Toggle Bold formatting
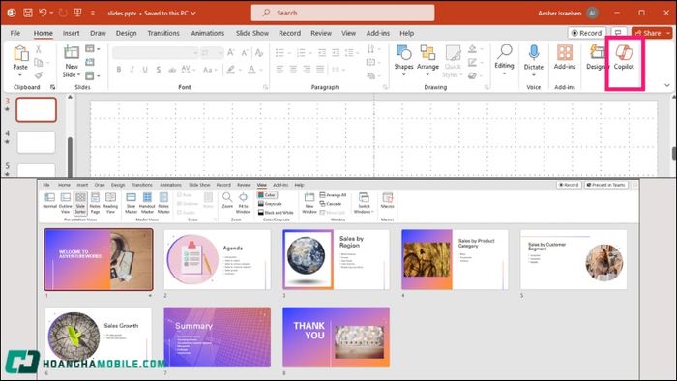 pyautogui.click(x=119, y=70)
